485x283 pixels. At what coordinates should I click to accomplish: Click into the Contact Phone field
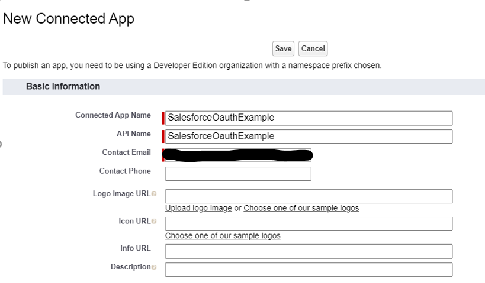coord(238,174)
